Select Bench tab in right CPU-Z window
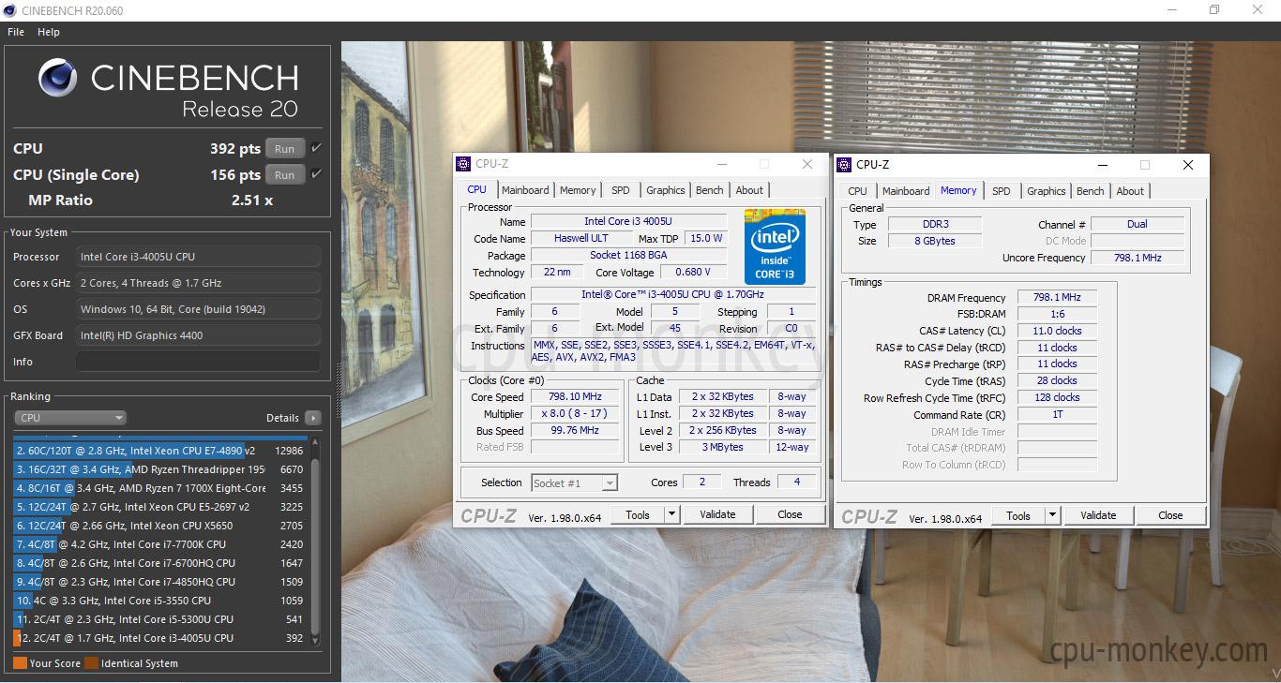Screen dimensions: 1281x683 1091,191
